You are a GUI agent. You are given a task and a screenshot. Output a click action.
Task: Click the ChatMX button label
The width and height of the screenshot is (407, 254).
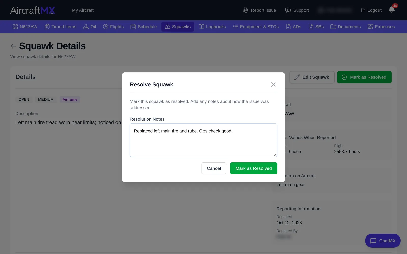pos(387,241)
